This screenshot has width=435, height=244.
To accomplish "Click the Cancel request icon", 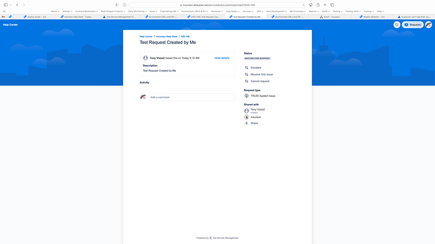I will (x=246, y=81).
